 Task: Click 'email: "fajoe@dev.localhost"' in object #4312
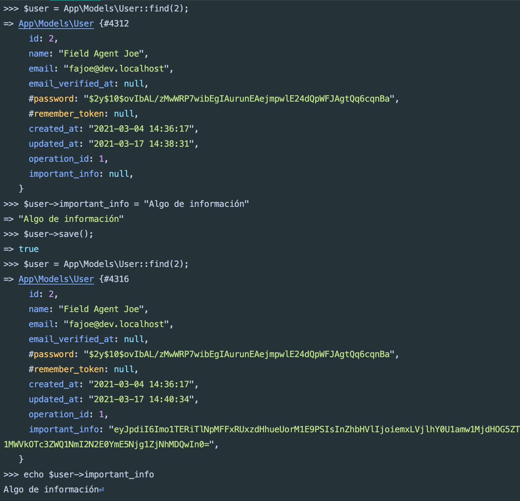click(101, 69)
